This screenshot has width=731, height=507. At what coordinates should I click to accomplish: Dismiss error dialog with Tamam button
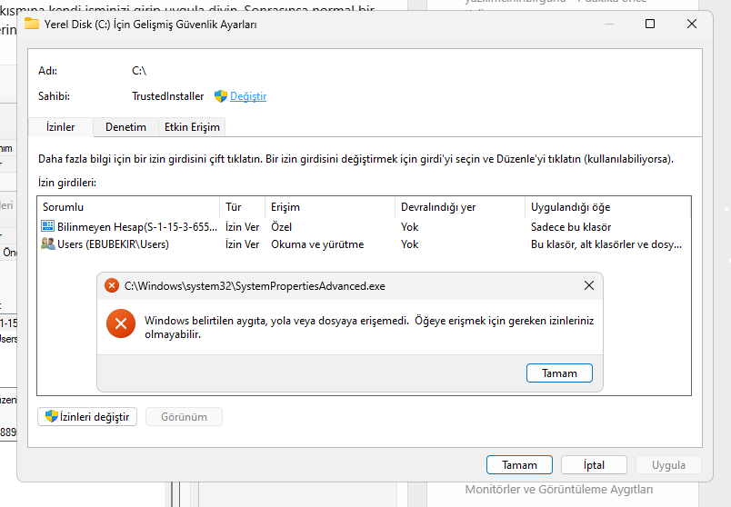click(559, 373)
